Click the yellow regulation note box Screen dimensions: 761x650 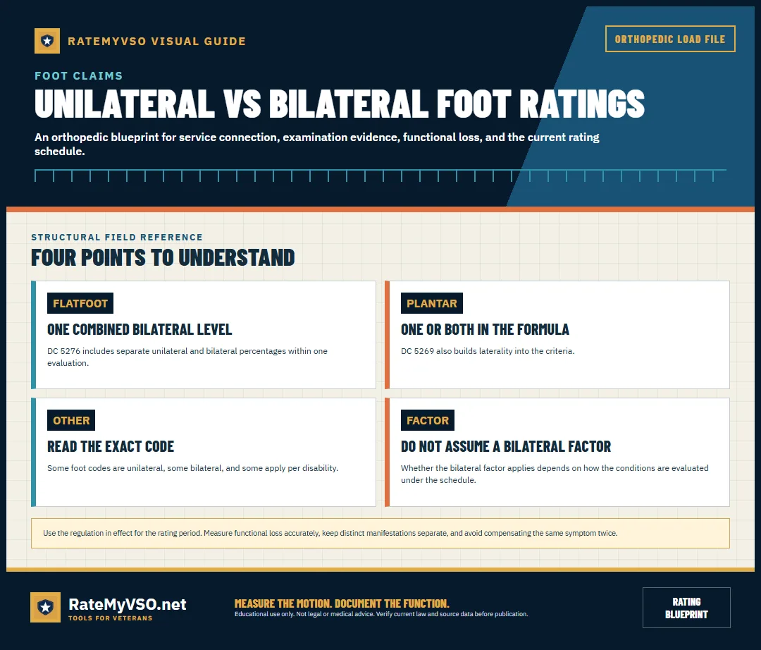pyautogui.click(x=380, y=533)
